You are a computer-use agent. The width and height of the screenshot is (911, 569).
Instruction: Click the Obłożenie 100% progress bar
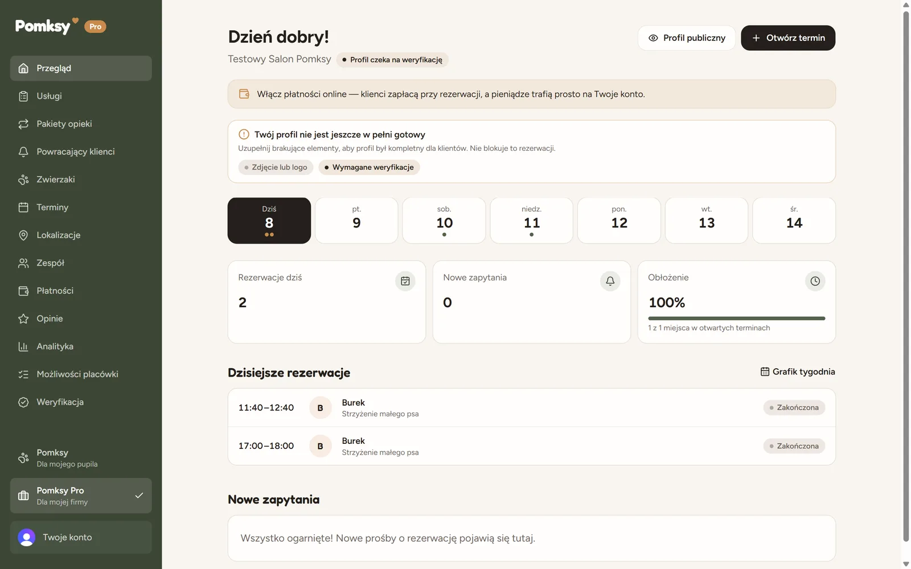click(x=737, y=318)
